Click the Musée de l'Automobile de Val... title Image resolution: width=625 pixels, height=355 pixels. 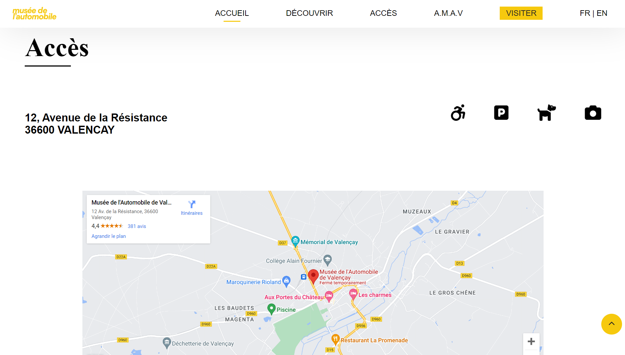click(132, 203)
